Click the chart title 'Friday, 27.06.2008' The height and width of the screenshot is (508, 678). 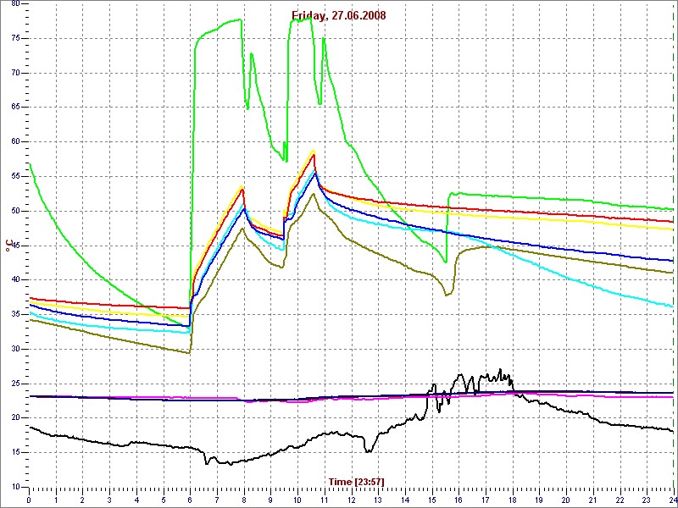click(x=338, y=16)
